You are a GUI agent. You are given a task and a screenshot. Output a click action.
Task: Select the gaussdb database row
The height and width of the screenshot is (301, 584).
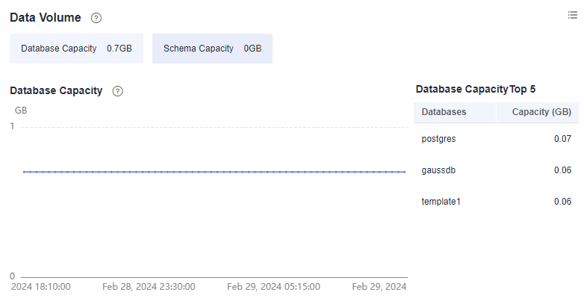pyautogui.click(x=496, y=170)
